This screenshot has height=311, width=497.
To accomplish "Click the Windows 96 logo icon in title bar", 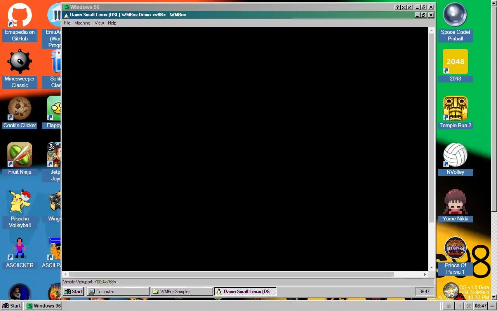I will [66, 7].
